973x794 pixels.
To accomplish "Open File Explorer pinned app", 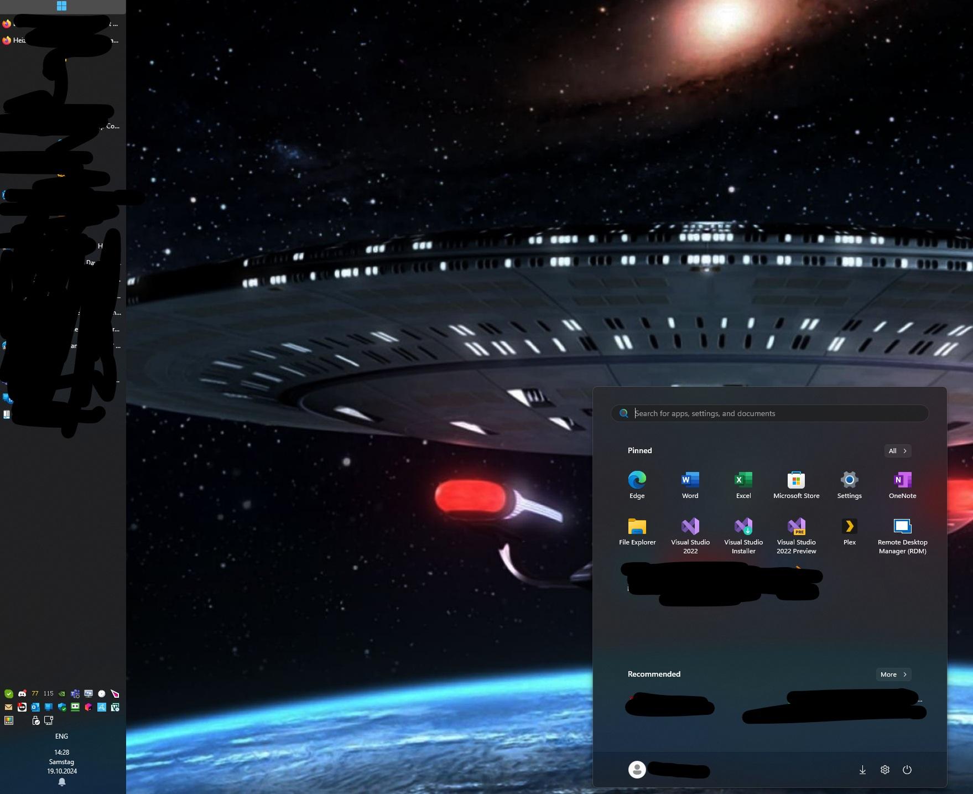I will tap(637, 532).
